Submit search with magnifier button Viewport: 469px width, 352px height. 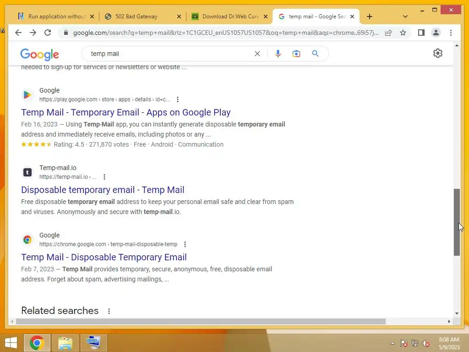(x=315, y=54)
